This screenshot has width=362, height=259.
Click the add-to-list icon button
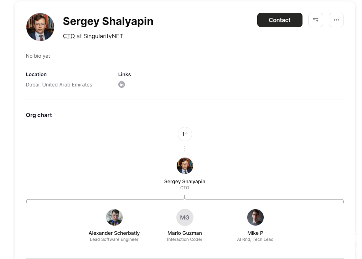(315, 20)
